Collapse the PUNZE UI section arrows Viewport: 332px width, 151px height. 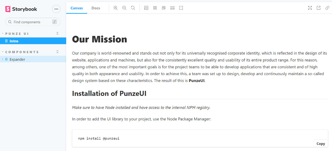[58, 34]
